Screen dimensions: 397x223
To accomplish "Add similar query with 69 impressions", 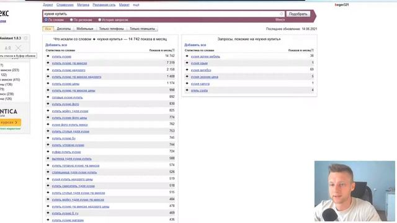I will pyautogui.click(x=187, y=69).
